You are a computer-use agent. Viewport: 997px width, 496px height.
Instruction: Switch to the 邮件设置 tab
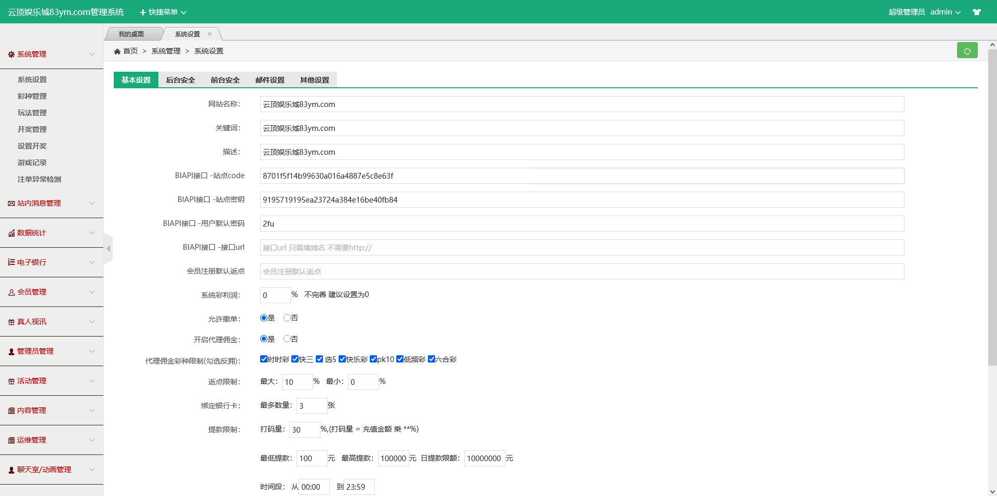click(270, 80)
